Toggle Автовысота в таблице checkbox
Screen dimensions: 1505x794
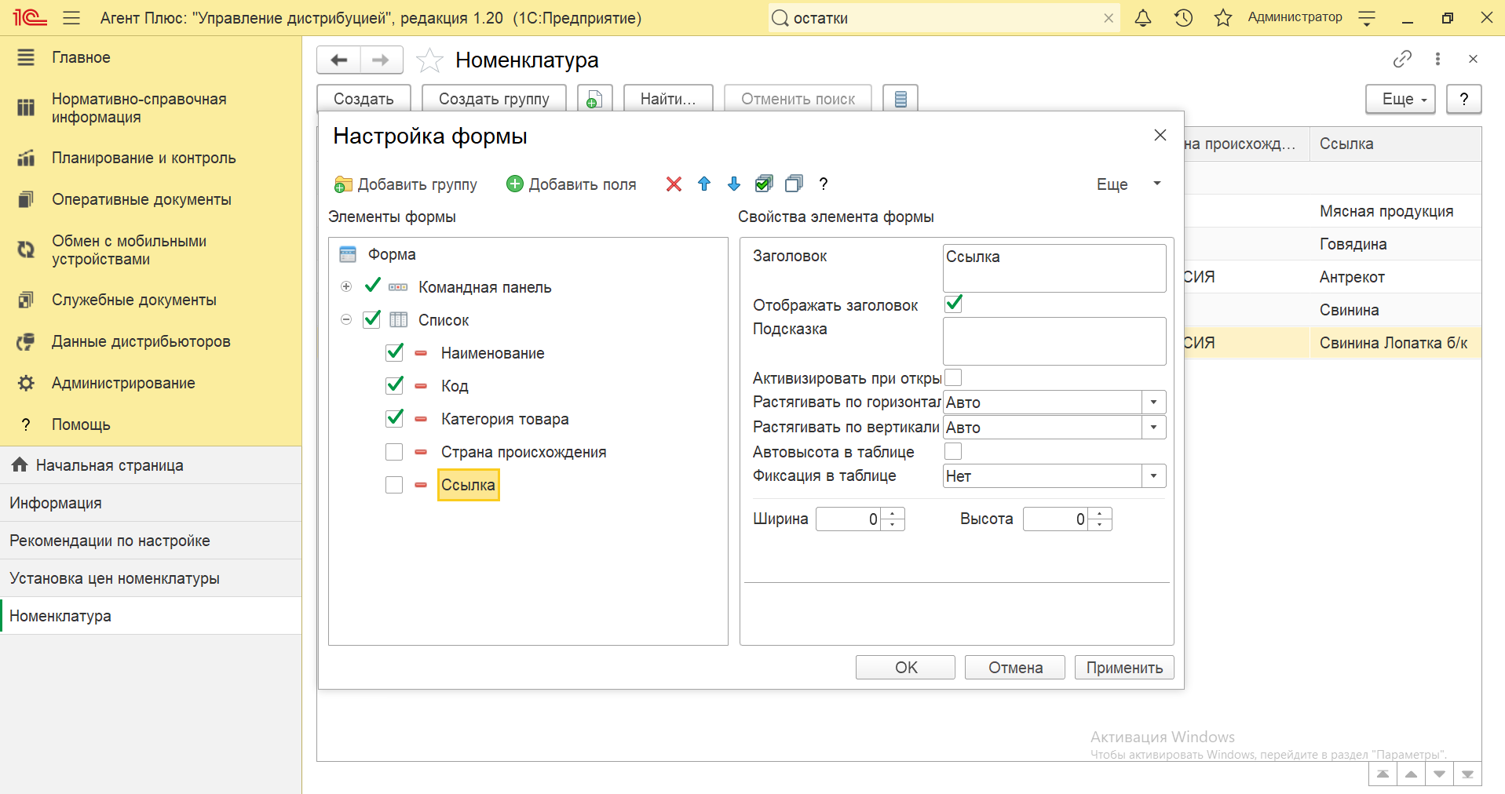tap(953, 451)
